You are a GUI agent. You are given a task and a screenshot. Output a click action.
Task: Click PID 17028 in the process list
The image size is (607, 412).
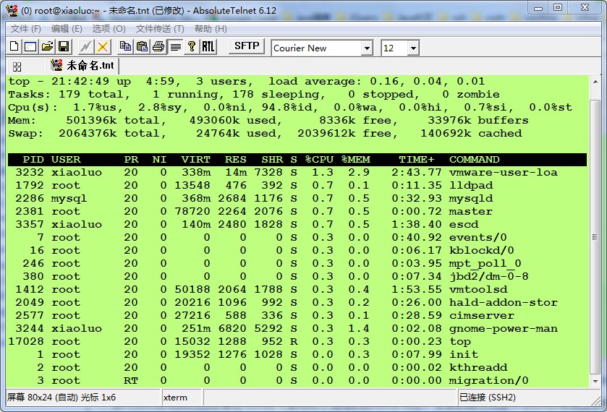tap(26, 342)
